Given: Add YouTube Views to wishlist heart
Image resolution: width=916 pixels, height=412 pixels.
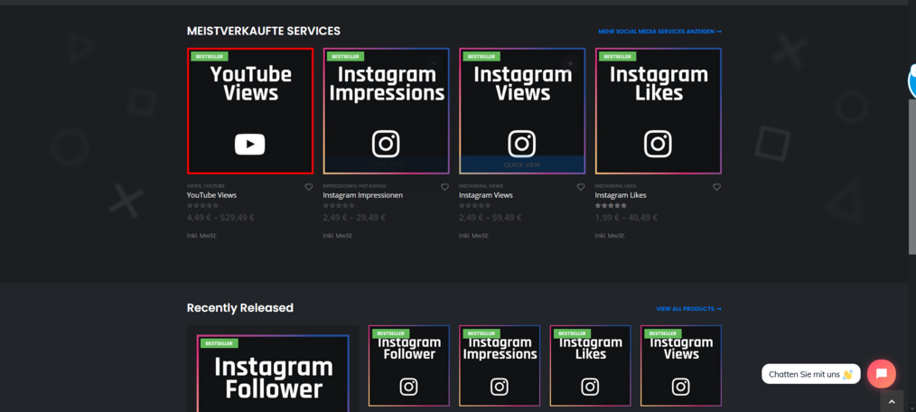Looking at the screenshot, I should pyautogui.click(x=308, y=187).
